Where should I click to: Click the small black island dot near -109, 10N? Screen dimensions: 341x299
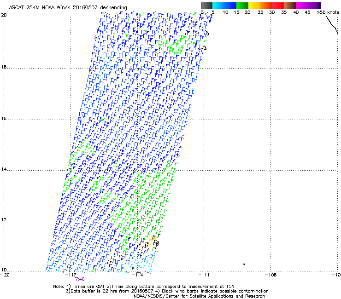click(244, 264)
